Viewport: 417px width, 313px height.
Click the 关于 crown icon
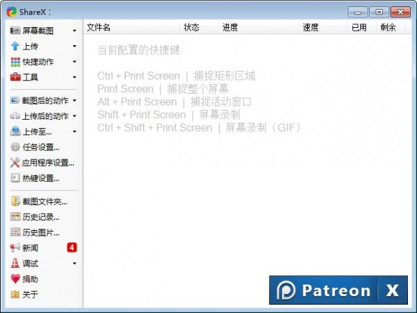point(15,294)
